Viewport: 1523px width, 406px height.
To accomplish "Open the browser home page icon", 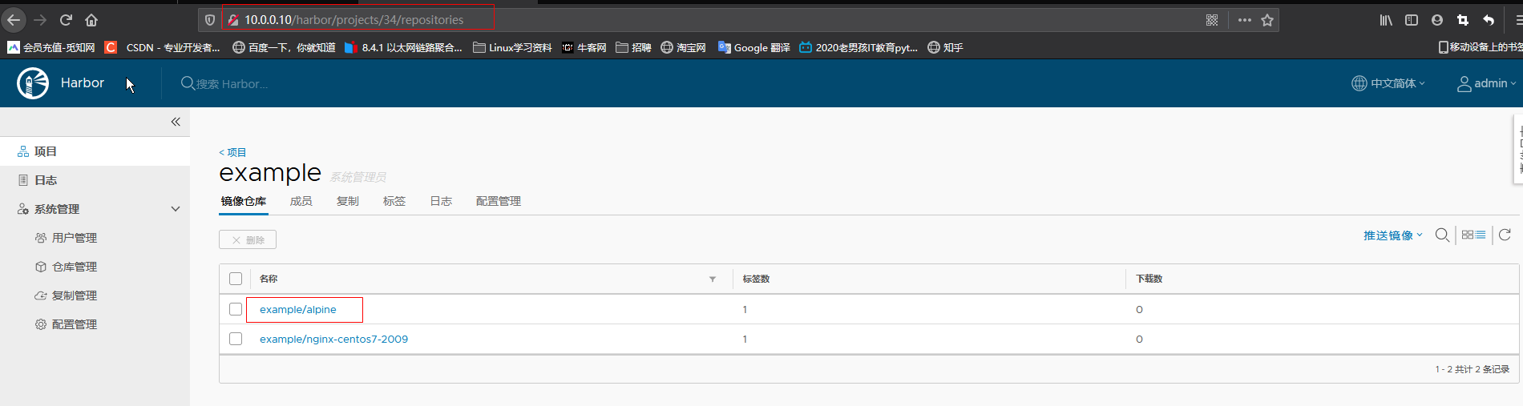I will pos(91,20).
